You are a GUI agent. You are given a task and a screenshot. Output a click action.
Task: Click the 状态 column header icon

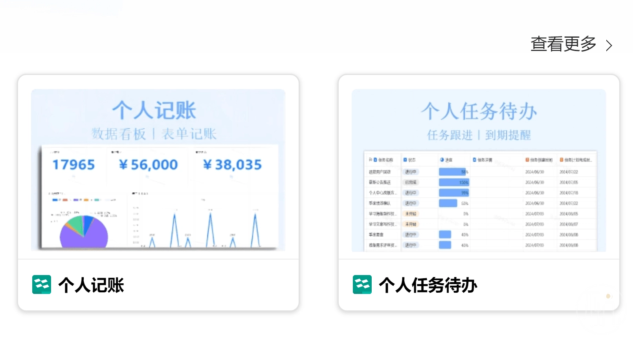point(405,160)
